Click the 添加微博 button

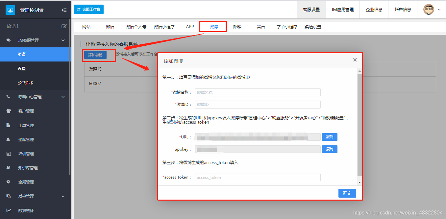click(95, 55)
